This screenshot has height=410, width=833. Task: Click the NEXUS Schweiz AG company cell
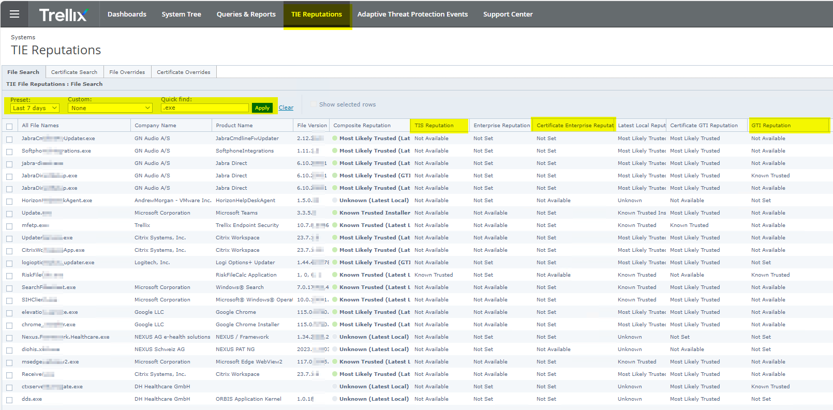(159, 350)
